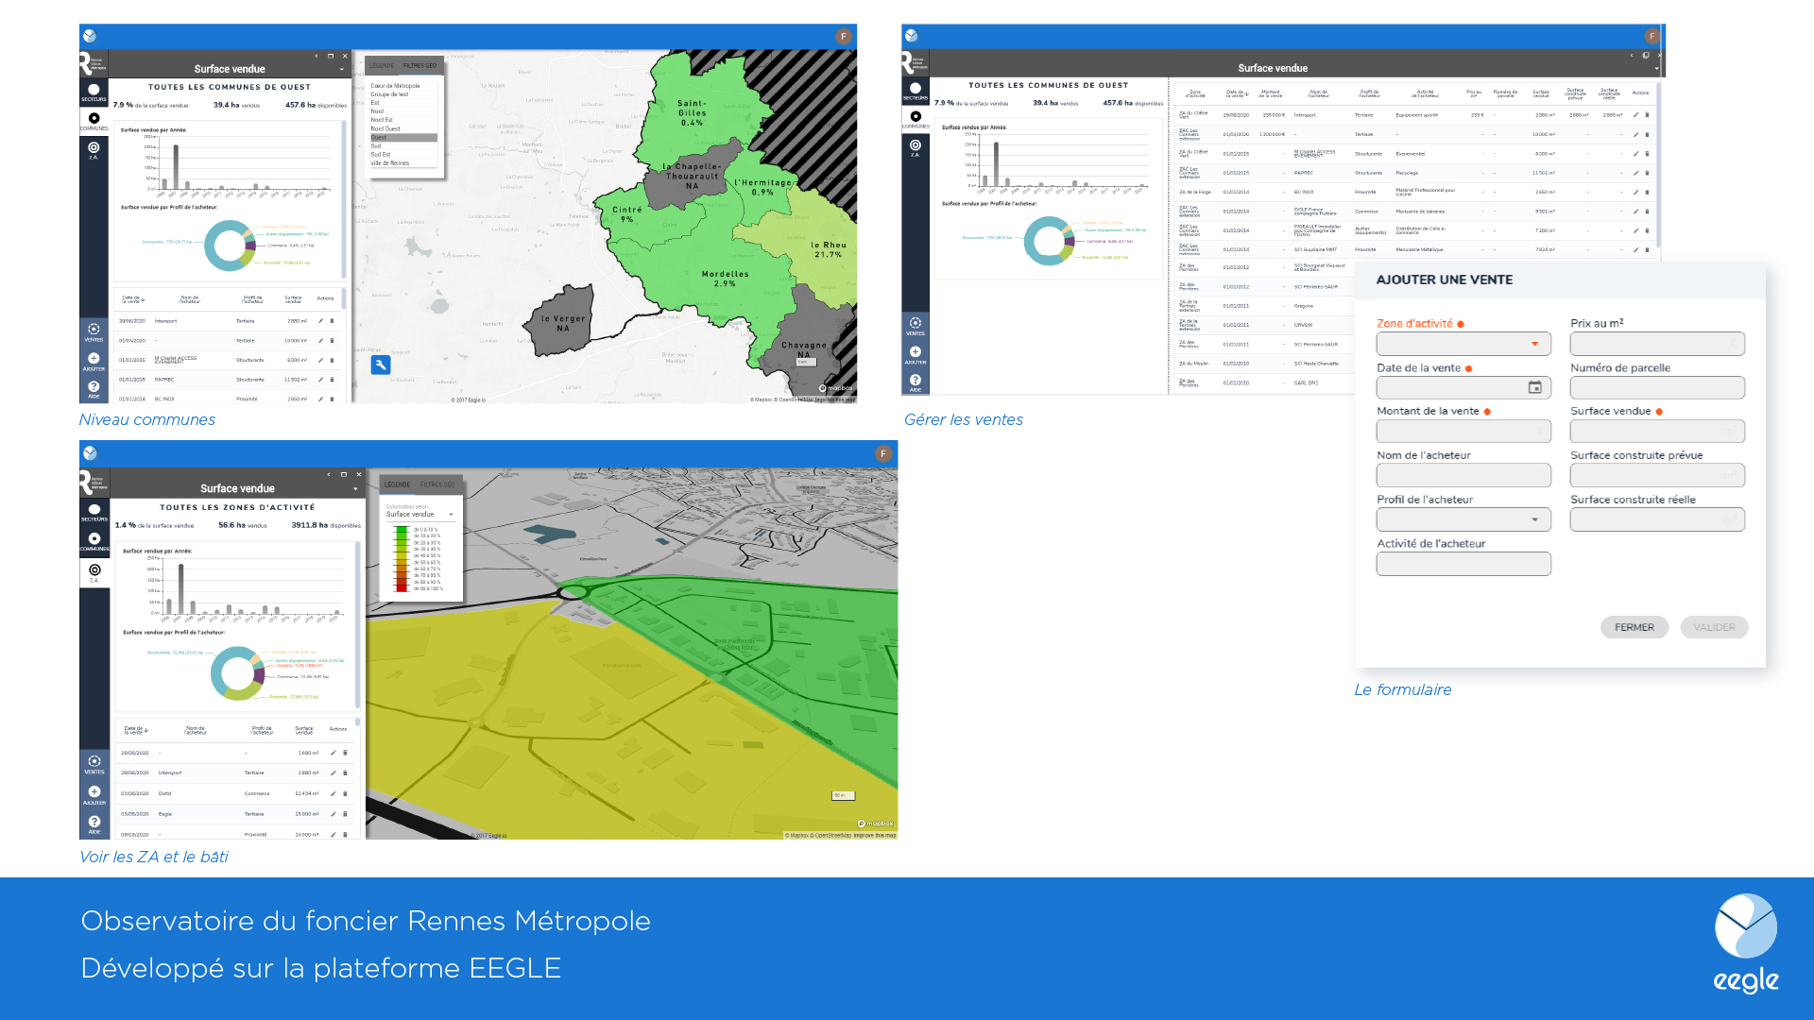The image size is (1814, 1020).
Task: Open the Zone d'activité dropdown in the form
Action: pyautogui.click(x=1463, y=344)
